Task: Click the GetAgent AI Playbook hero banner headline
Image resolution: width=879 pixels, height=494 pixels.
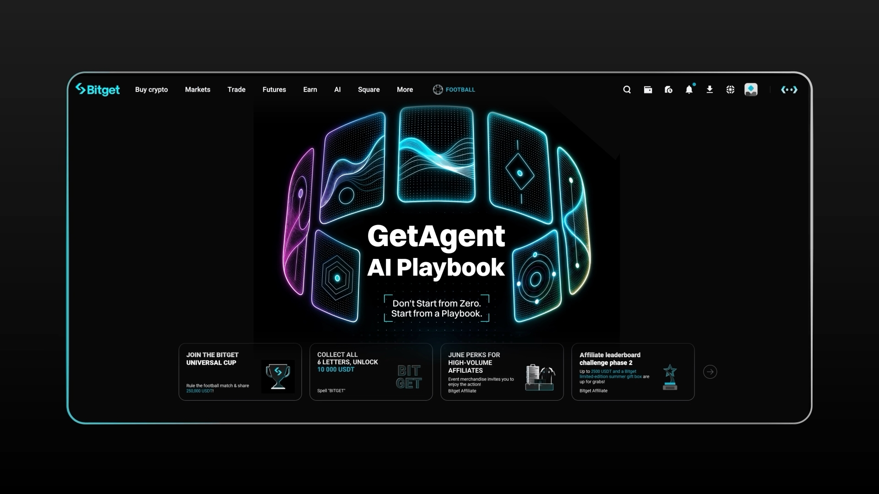Action: [436, 251]
